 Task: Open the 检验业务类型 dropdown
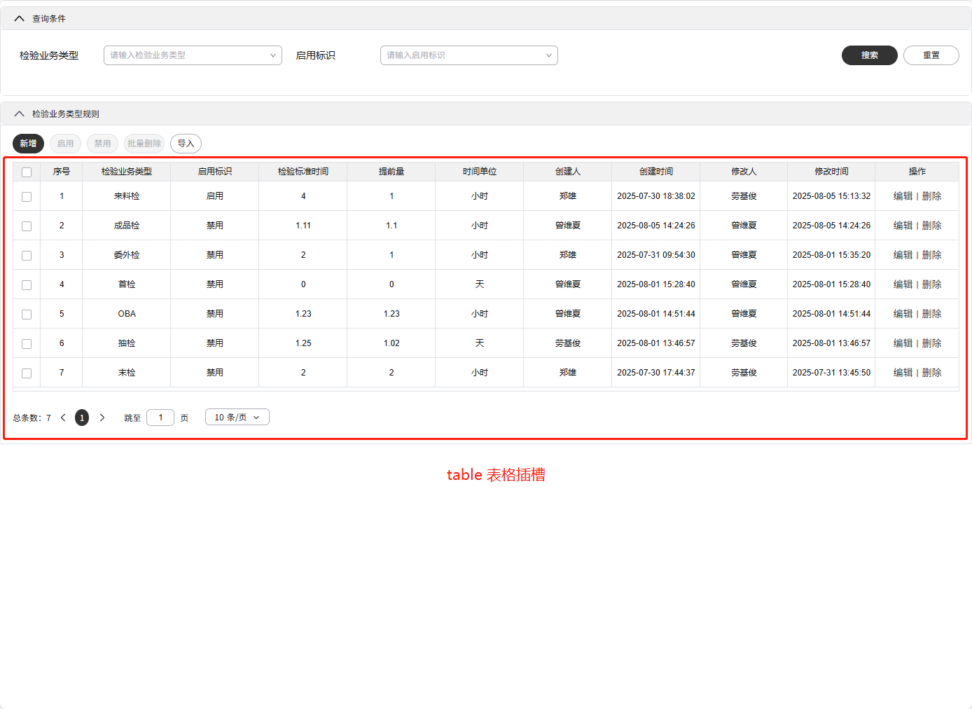[x=193, y=55]
